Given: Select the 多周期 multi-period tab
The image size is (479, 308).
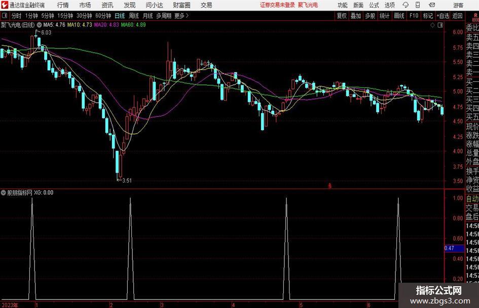Looking at the screenshot, I should 164,16.
